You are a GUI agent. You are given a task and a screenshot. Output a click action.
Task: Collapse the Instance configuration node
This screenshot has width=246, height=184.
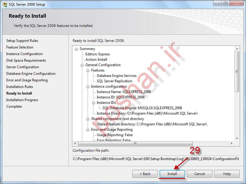point(88,87)
